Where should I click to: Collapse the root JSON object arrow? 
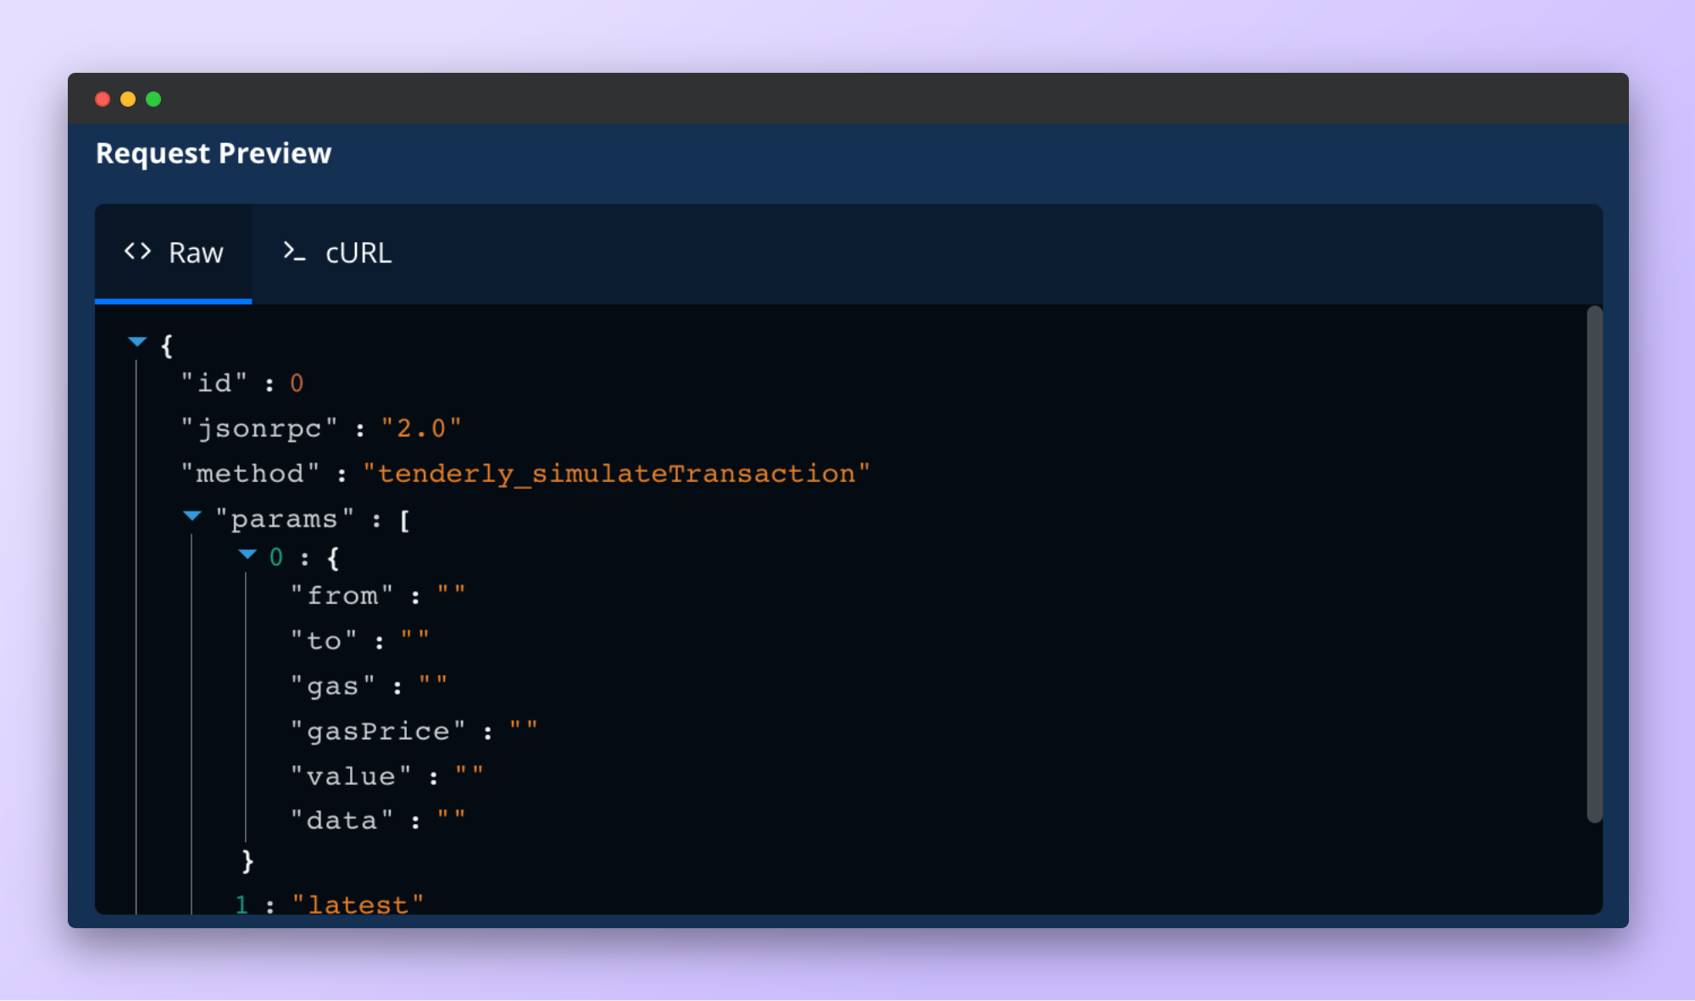tap(137, 342)
